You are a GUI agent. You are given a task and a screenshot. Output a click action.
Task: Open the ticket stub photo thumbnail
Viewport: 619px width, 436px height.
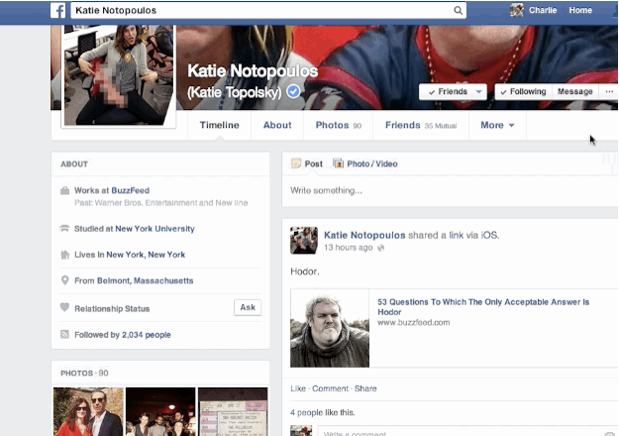click(x=233, y=411)
